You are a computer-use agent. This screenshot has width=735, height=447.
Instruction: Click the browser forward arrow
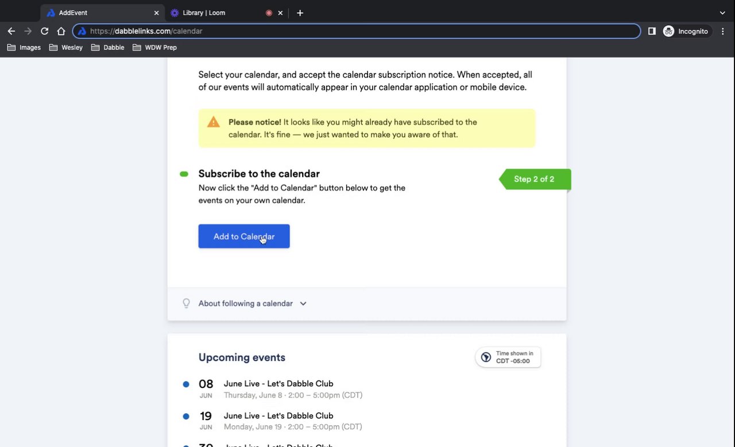(28, 31)
